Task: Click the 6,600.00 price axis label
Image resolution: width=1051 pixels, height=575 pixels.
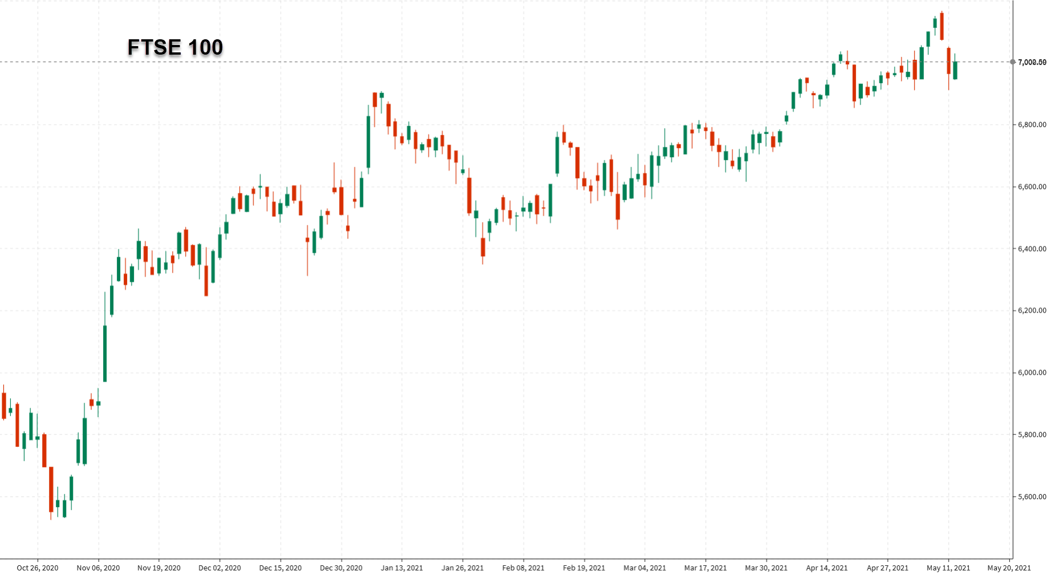Action: (x=1032, y=187)
